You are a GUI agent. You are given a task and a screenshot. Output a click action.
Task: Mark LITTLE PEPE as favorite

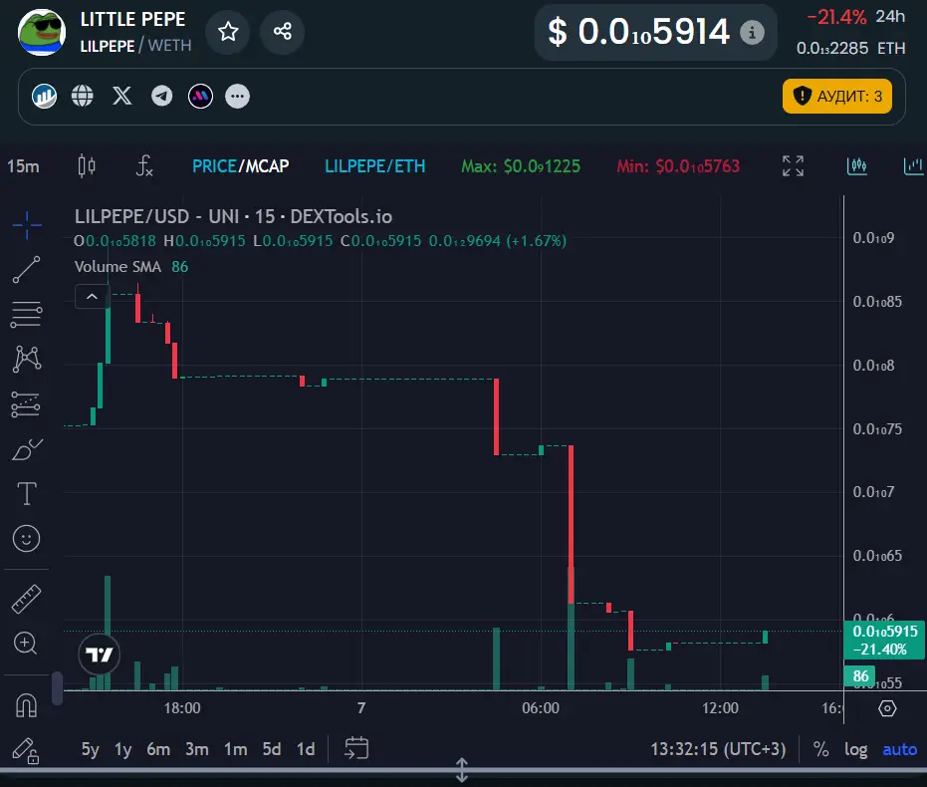pyautogui.click(x=227, y=32)
